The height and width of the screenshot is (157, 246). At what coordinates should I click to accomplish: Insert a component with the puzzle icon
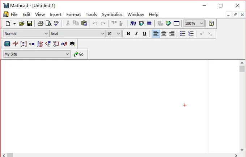168,24
